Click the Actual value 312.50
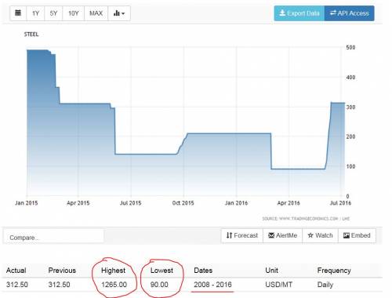The width and height of the screenshot is (392, 298). point(17,285)
